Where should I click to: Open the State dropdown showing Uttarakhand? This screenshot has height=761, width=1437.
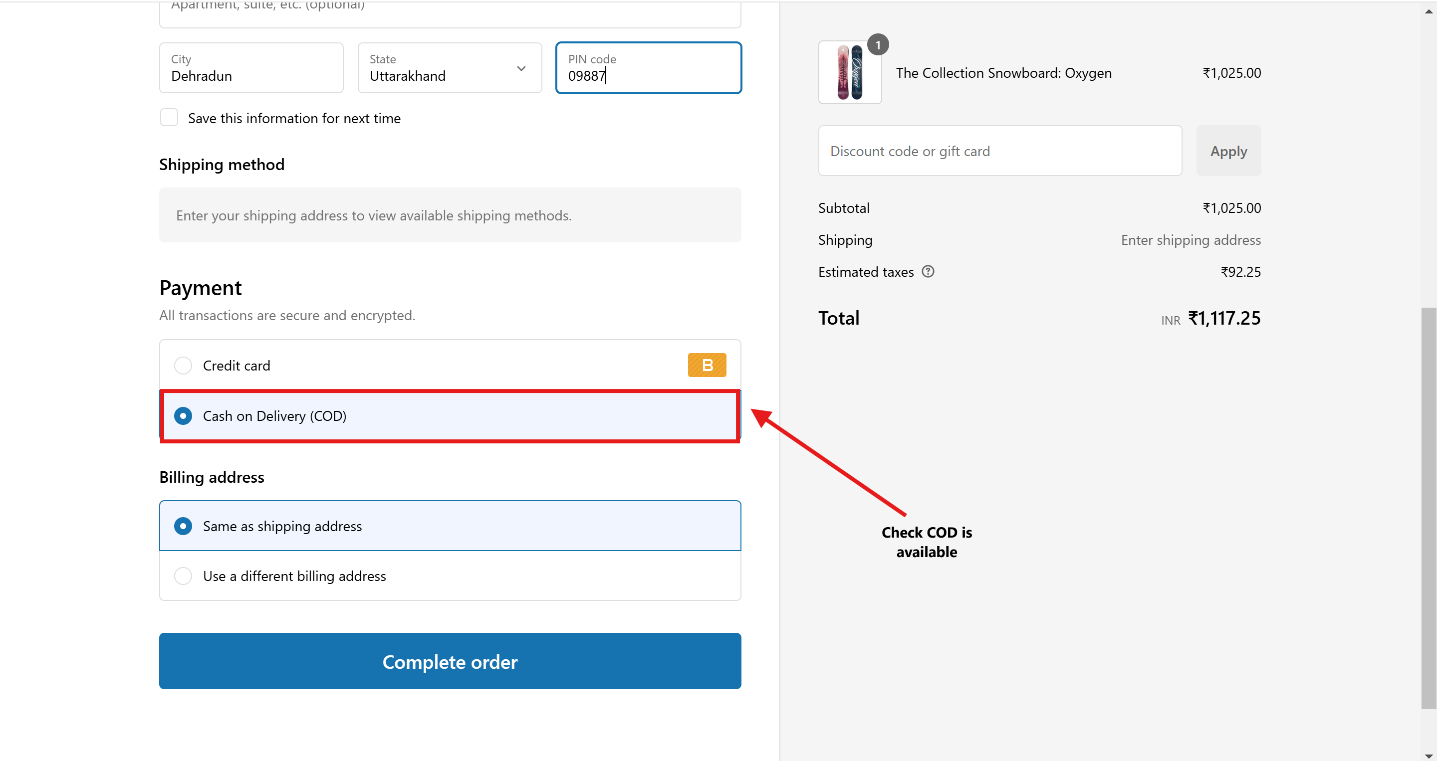point(441,69)
